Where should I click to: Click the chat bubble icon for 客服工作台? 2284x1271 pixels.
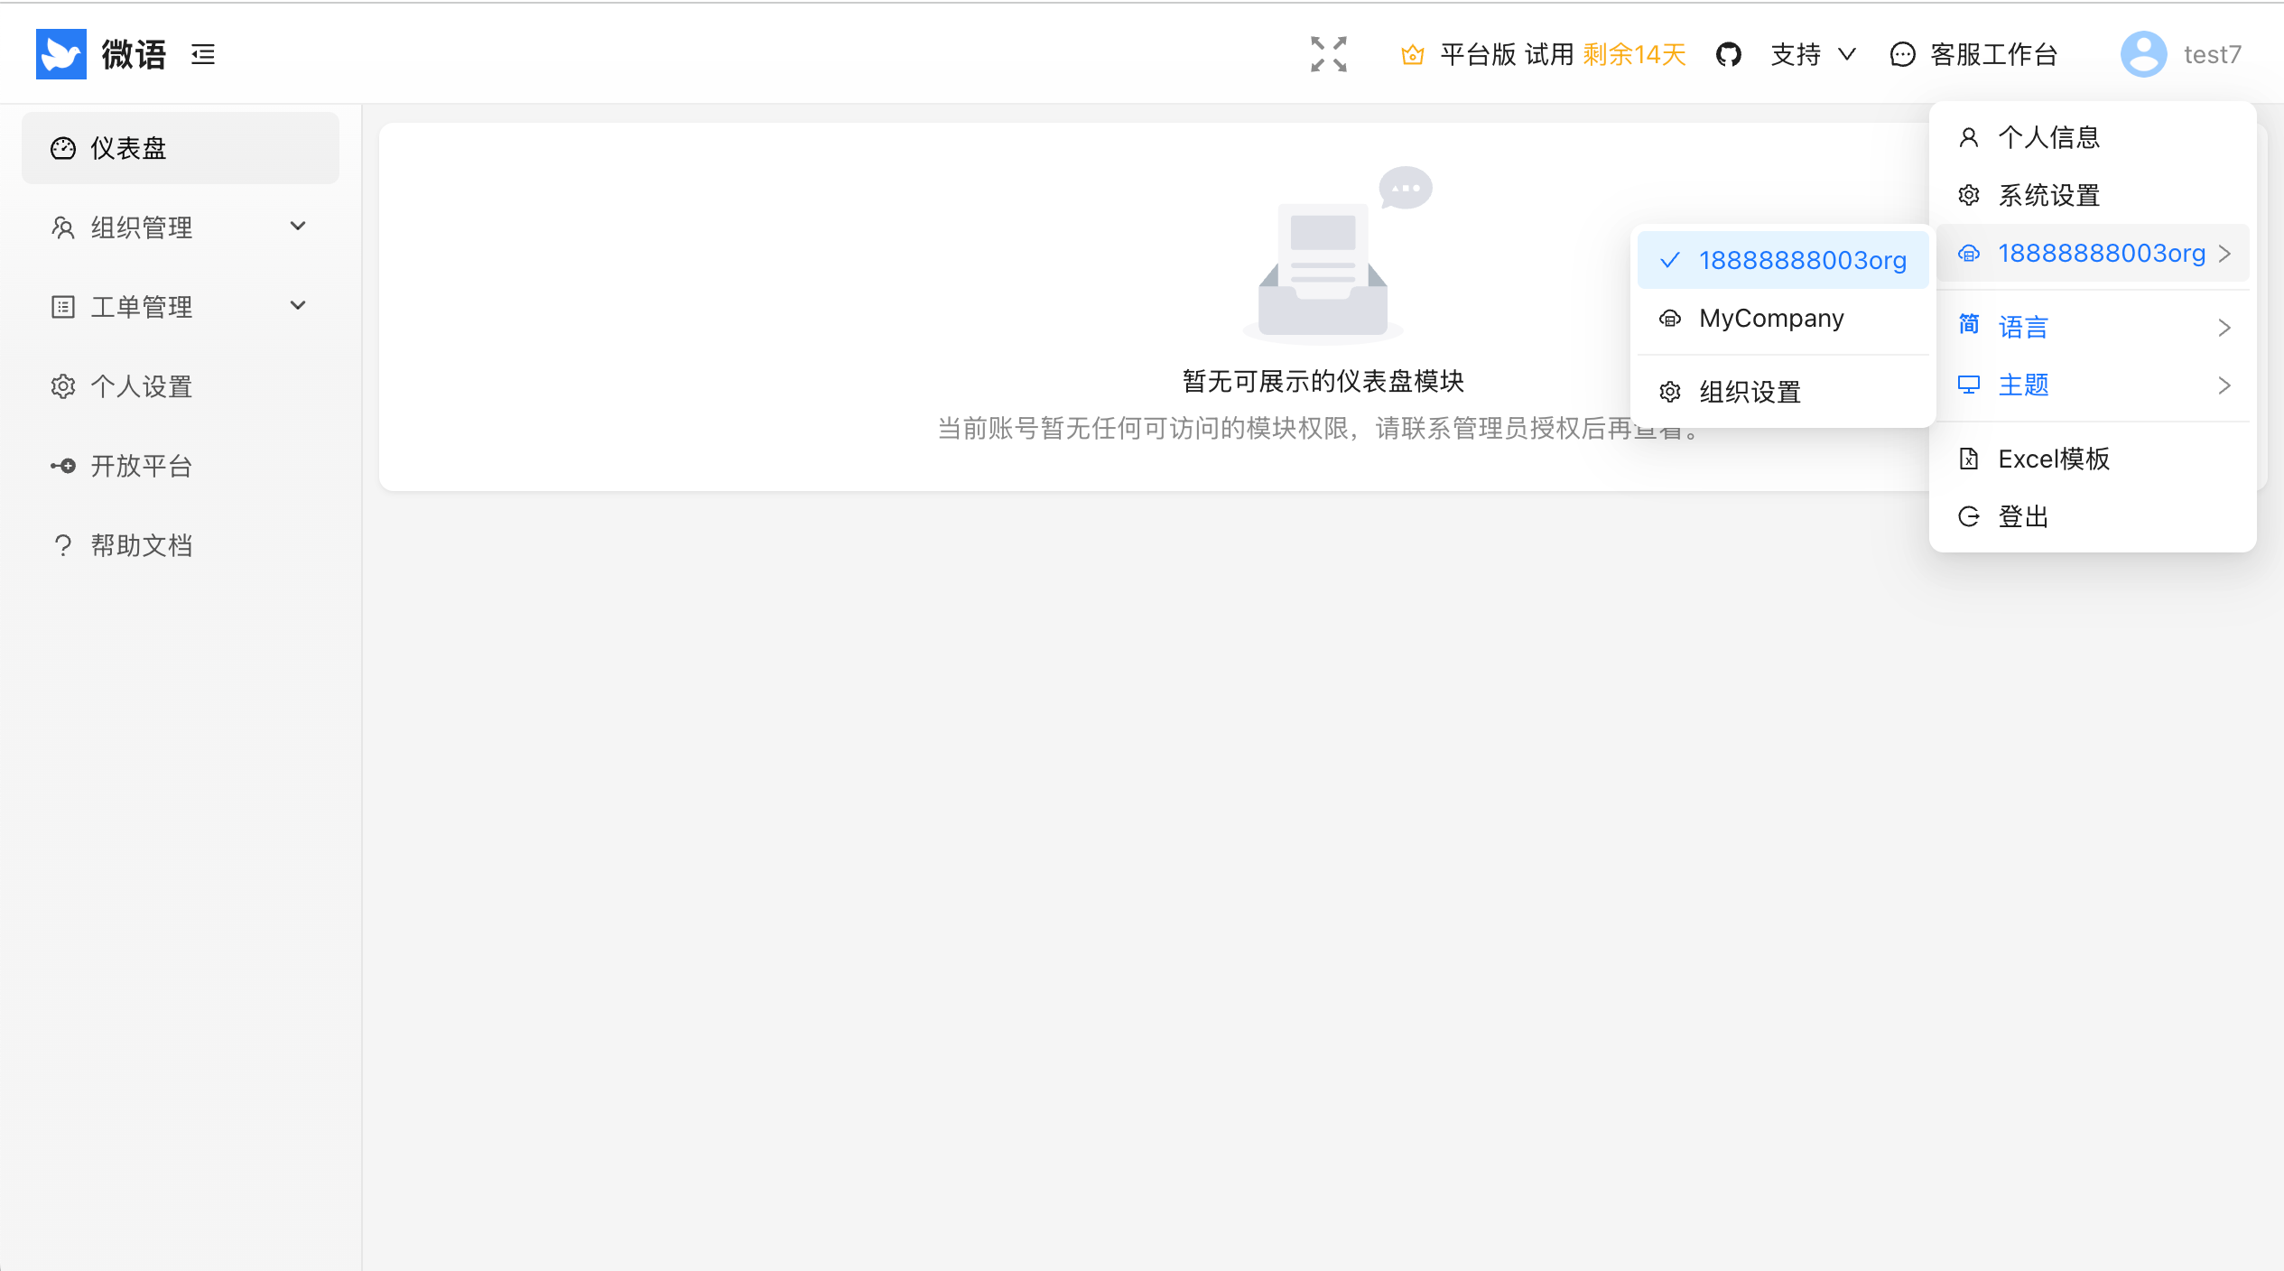coord(1902,55)
